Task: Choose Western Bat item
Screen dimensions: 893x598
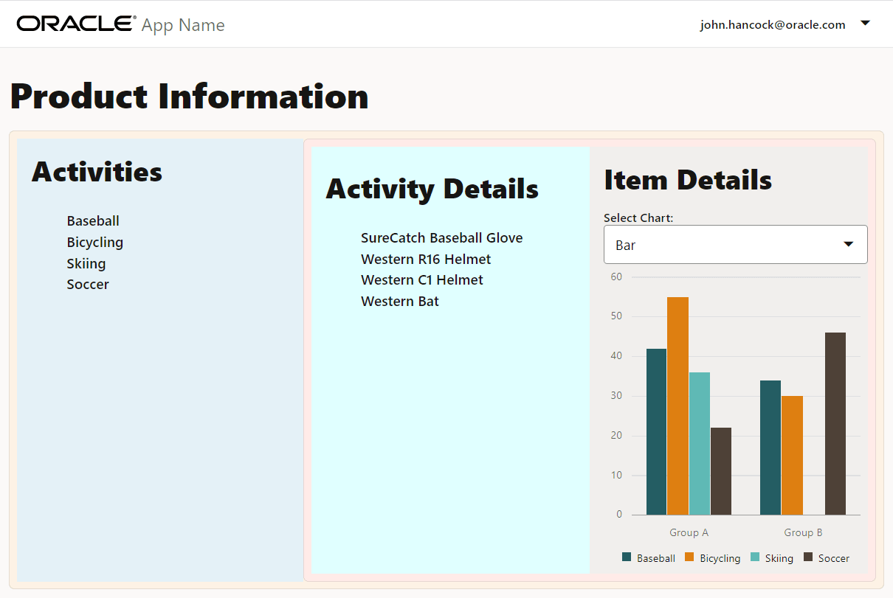Action: [x=400, y=302]
